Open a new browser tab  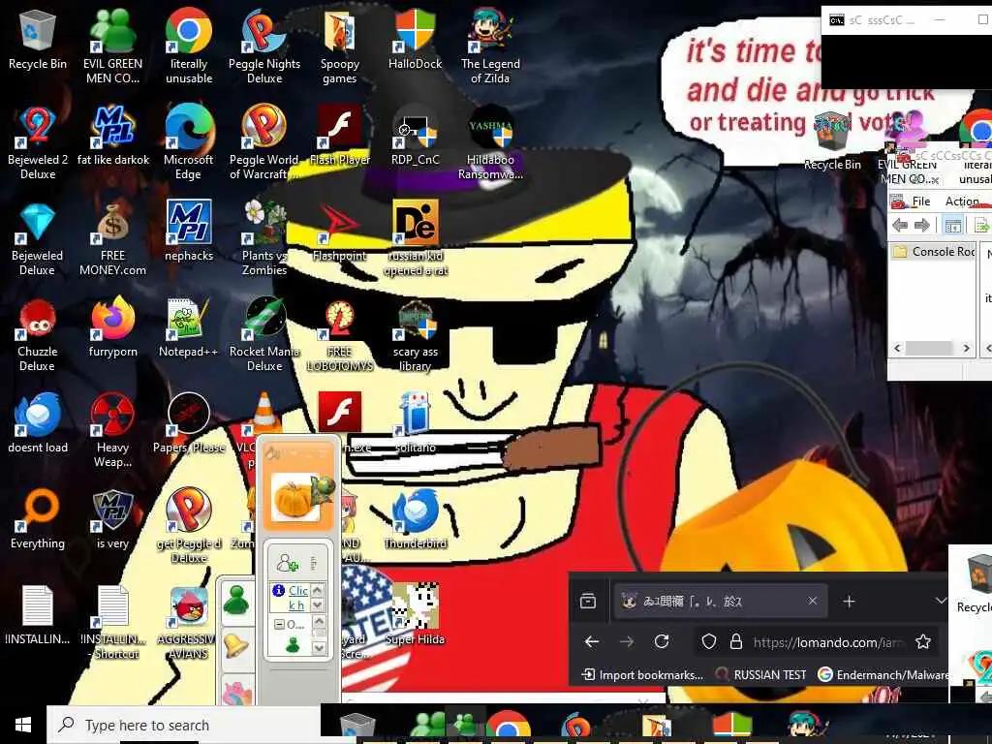pyautogui.click(x=849, y=601)
